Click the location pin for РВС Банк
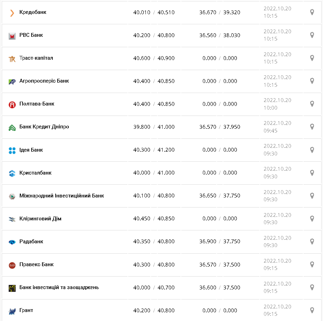323x321 pixels. click(312, 35)
